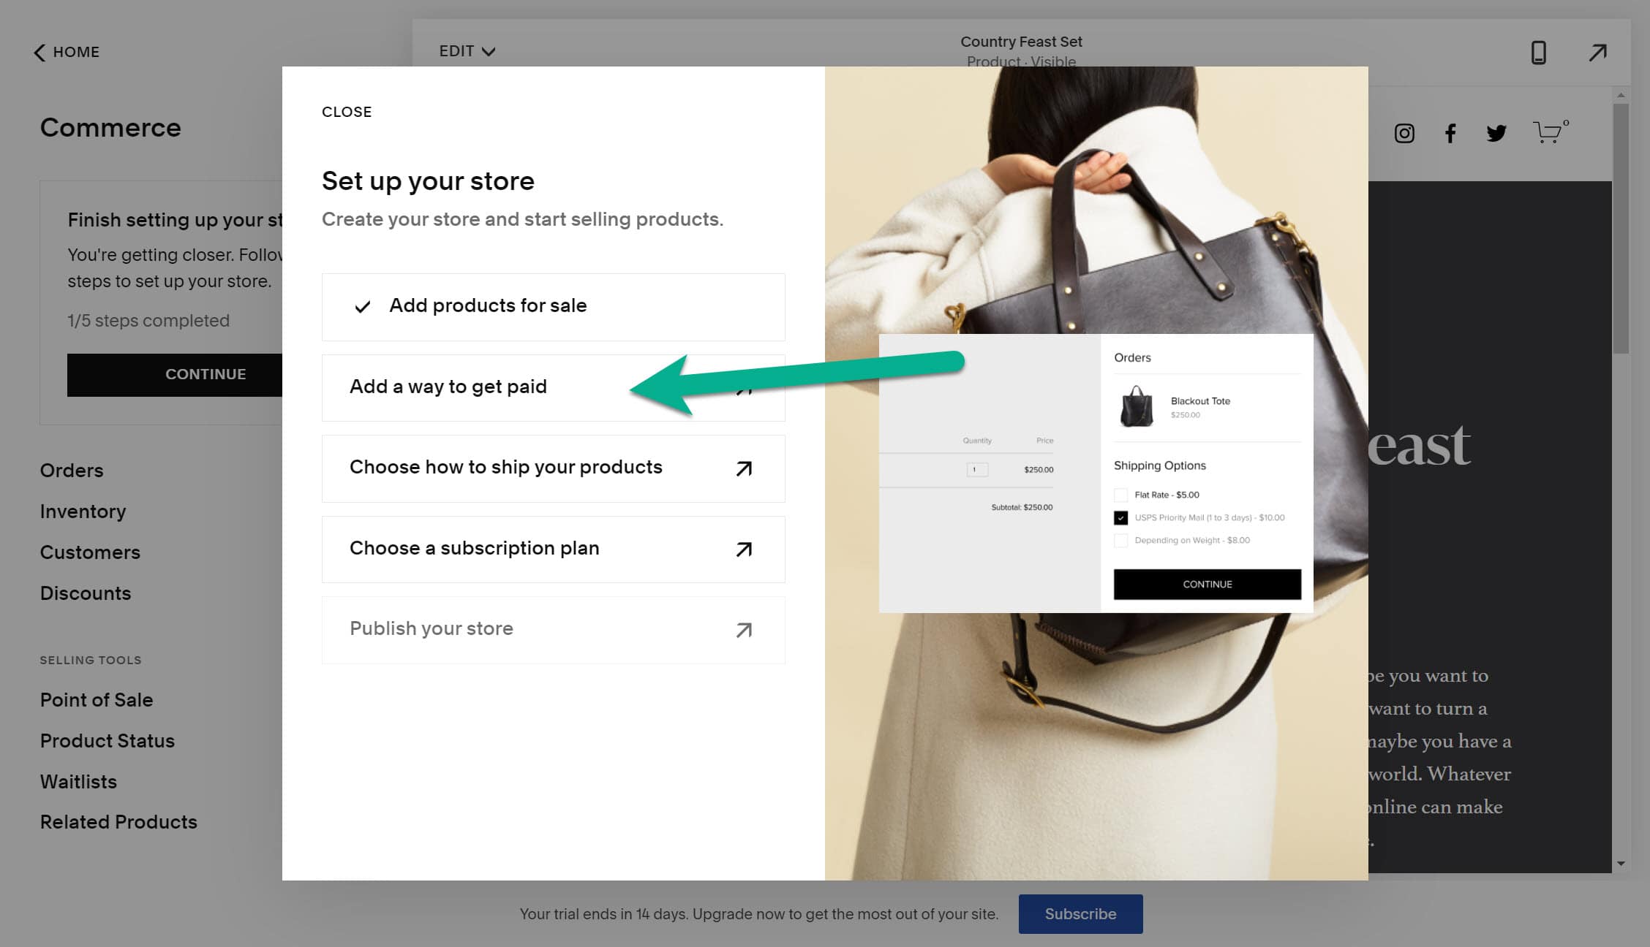1650x947 pixels.
Task: Open Instagram from the social icons
Action: (1405, 133)
